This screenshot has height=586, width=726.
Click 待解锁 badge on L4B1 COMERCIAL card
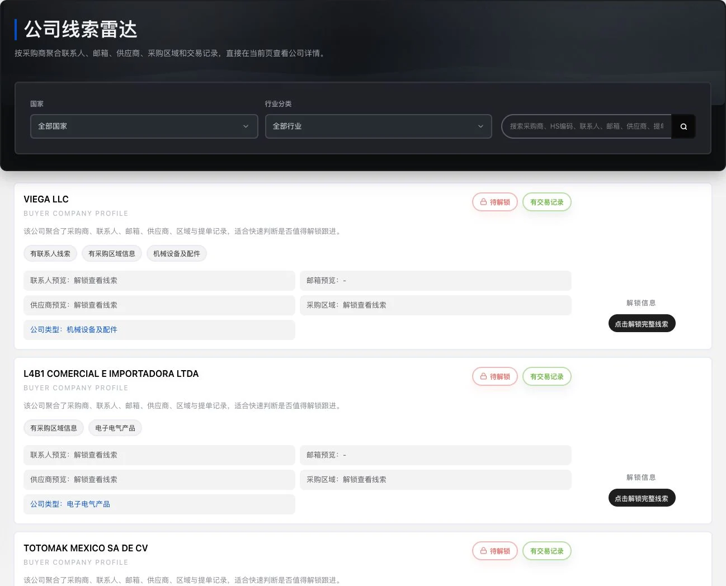(x=495, y=377)
